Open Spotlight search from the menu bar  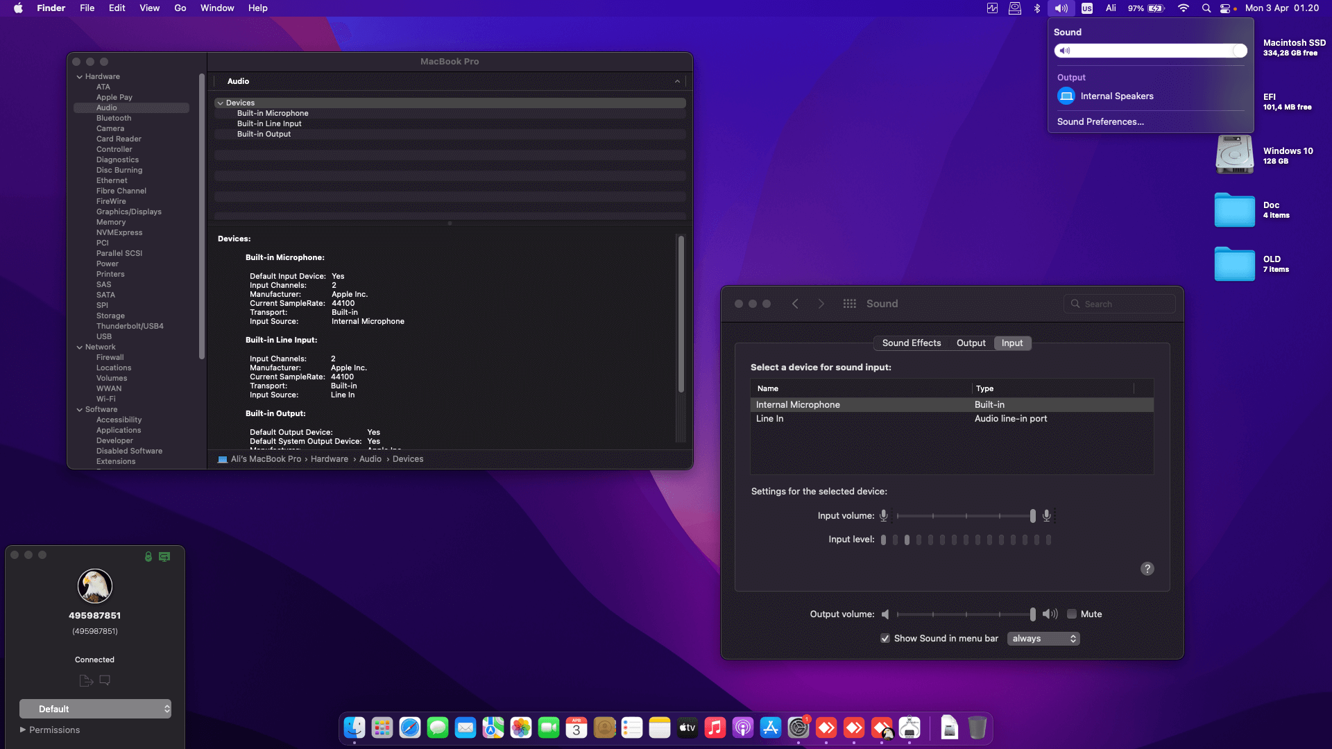(1206, 8)
